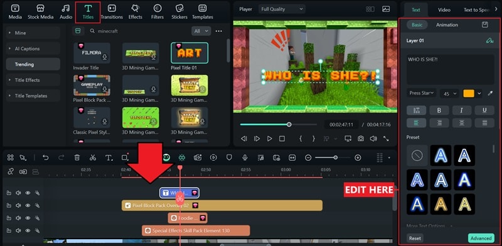Click the player volume speaker icon
The image size is (502, 246).
click(373, 139)
